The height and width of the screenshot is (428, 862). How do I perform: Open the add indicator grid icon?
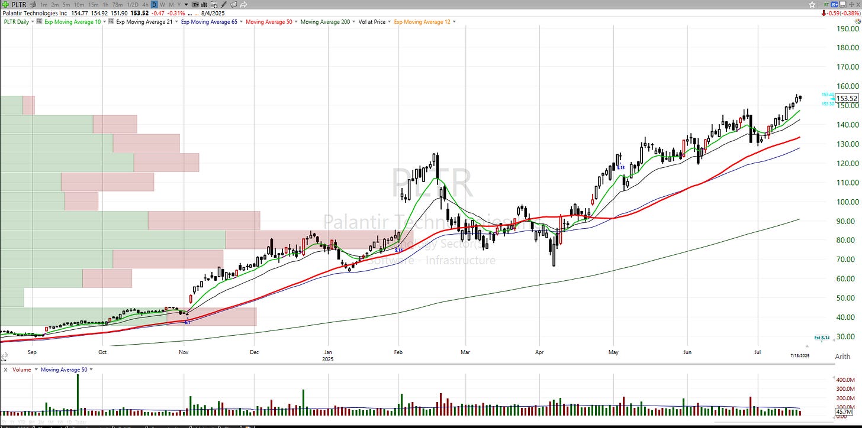(215, 4)
